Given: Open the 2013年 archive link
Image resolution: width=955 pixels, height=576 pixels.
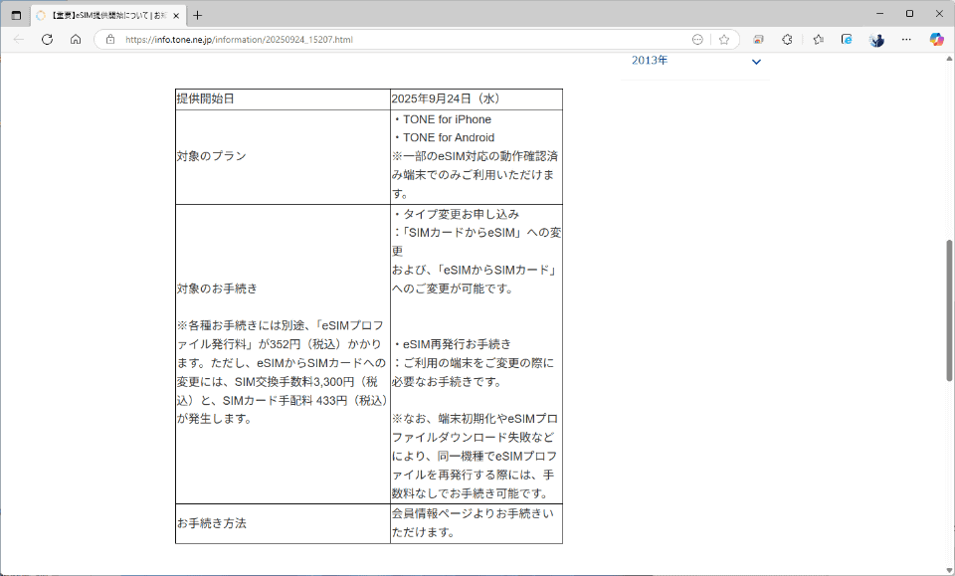Looking at the screenshot, I should click(650, 61).
